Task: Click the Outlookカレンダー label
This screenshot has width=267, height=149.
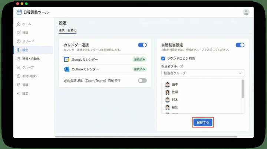Action: (85, 69)
